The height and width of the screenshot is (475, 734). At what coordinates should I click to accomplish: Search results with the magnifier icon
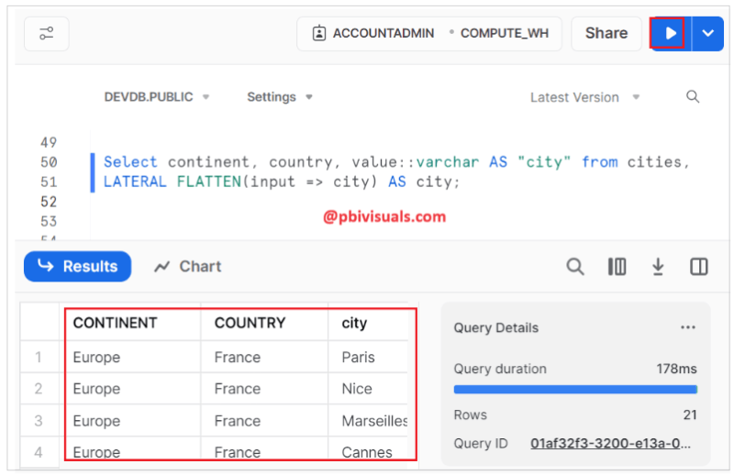point(575,267)
